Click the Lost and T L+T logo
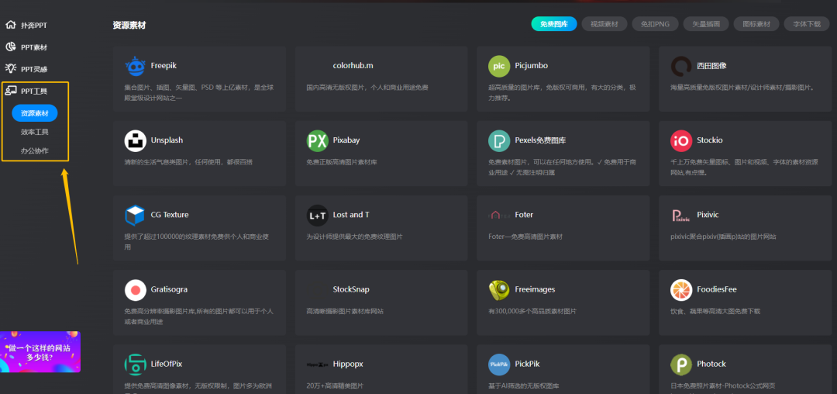 [x=317, y=215]
